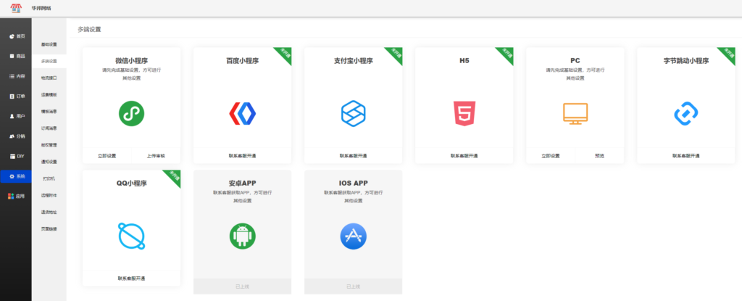Go to 基础设置 in the submenu
Viewport: 742px width, 301px height.
click(49, 44)
